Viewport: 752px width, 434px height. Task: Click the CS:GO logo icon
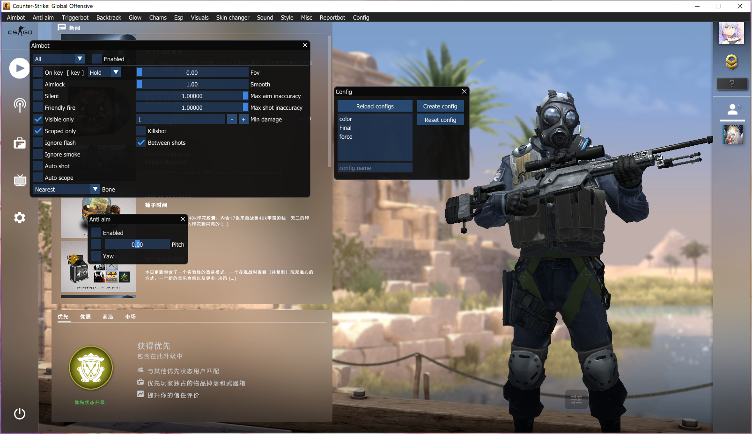20,32
